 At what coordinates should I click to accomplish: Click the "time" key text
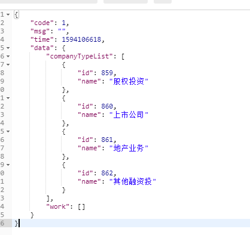(42, 39)
